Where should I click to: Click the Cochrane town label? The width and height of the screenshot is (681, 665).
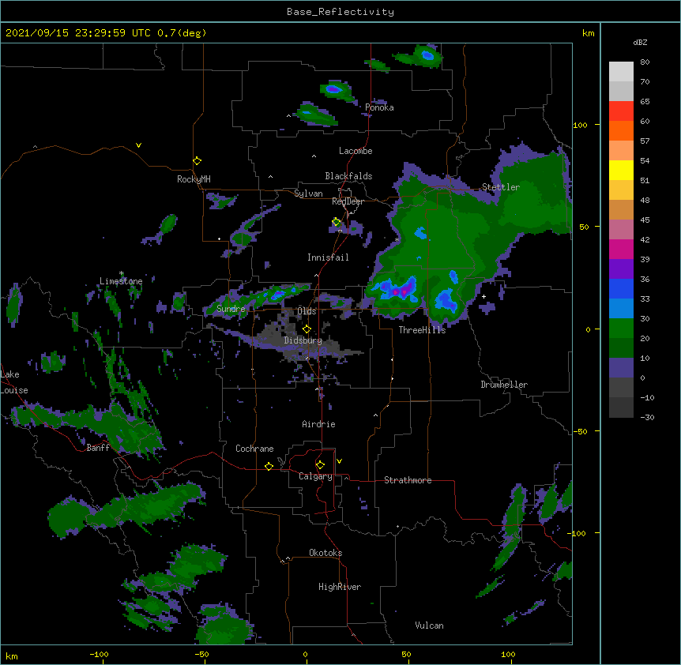(254, 449)
